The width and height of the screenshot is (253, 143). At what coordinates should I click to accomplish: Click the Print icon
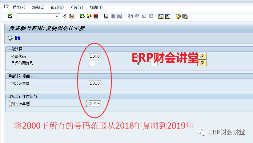click(106, 16)
